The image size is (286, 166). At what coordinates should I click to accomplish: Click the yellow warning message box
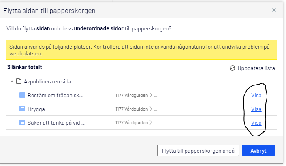[x=141, y=50]
